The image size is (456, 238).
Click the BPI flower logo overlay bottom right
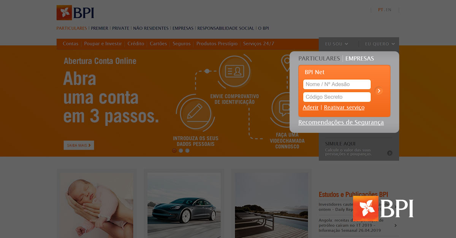[366, 208]
